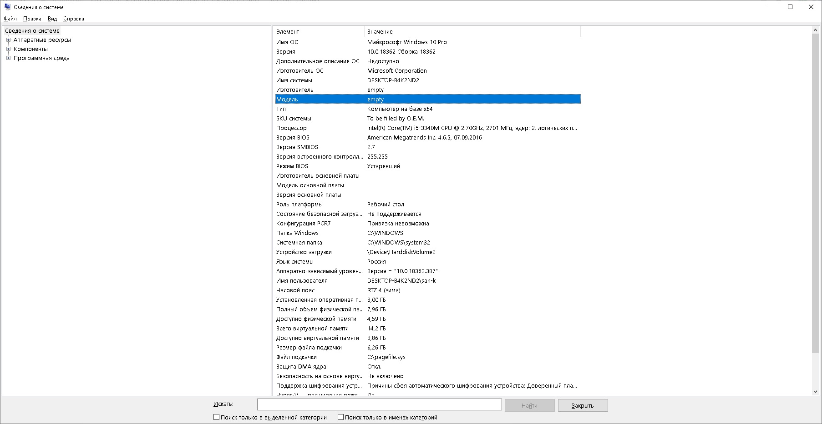Select the Файл подкачки row
822x424 pixels.
428,357
